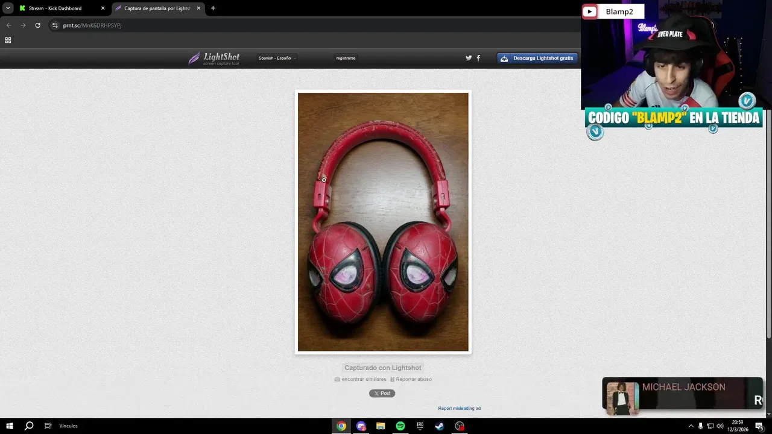The width and height of the screenshot is (772, 434).
Task: Click Vínculos toolbar on taskbar
Action: (x=68, y=426)
